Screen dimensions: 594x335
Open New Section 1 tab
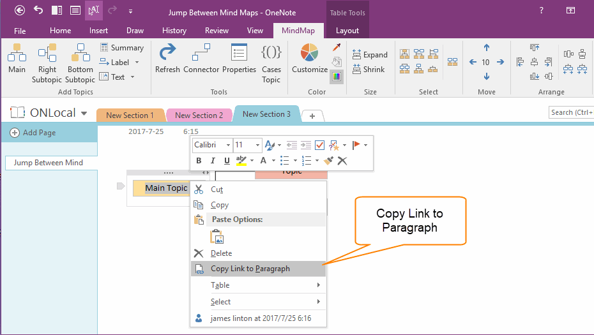click(x=130, y=115)
